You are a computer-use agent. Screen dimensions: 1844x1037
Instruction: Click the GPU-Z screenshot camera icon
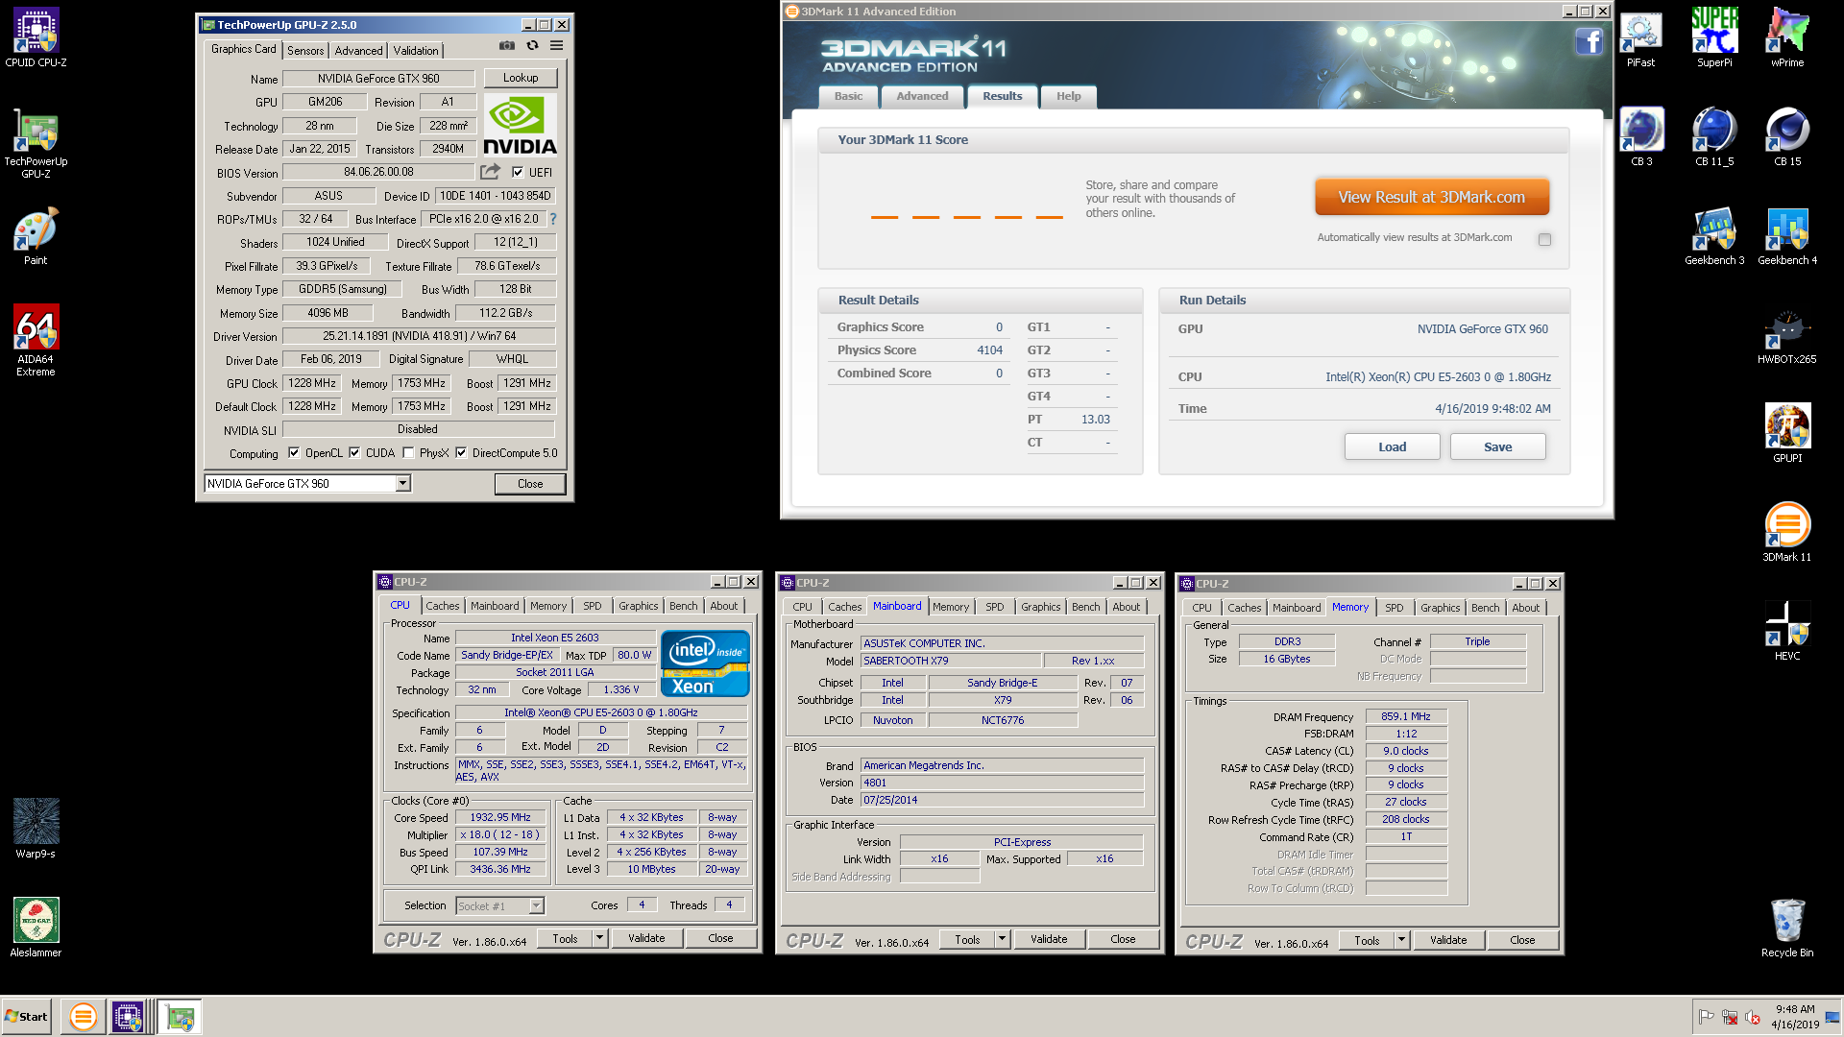click(x=507, y=45)
